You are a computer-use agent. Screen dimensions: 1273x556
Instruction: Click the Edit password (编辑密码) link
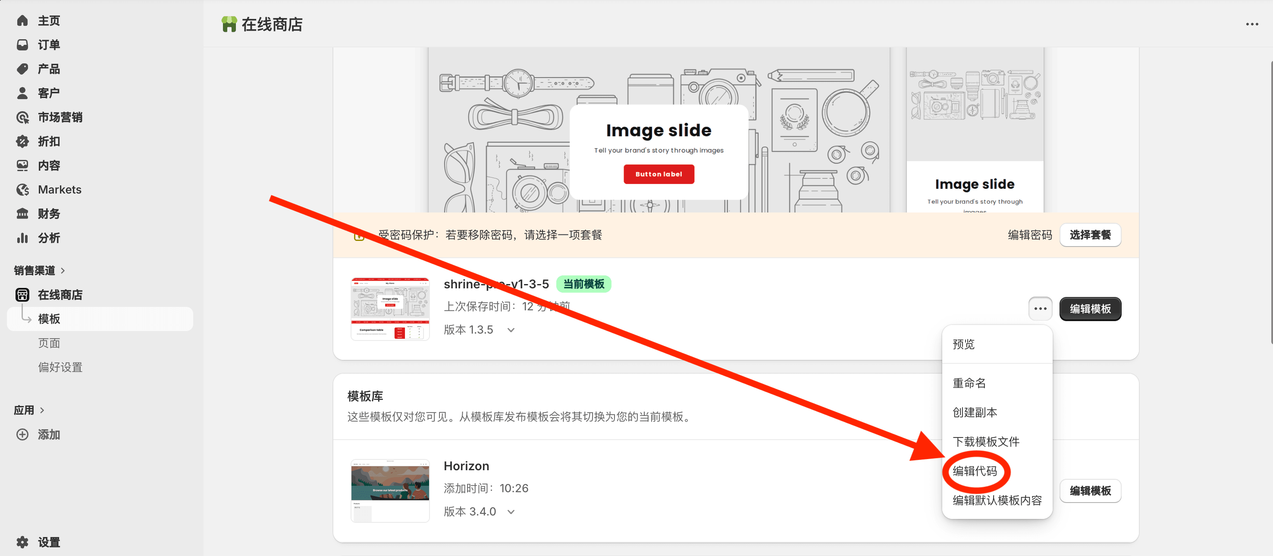[1029, 235]
